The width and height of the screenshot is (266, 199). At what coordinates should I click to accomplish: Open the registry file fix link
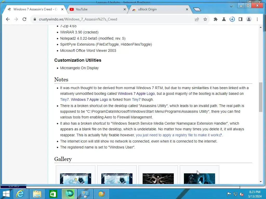(x=179, y=135)
